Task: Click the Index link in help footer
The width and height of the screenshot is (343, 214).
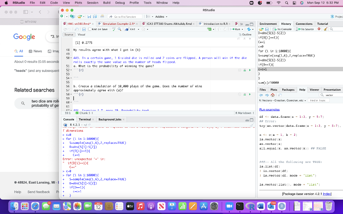Action: click(x=327, y=194)
